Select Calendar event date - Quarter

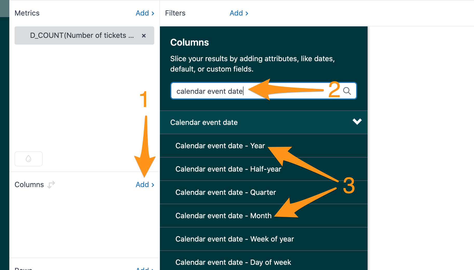264,192
